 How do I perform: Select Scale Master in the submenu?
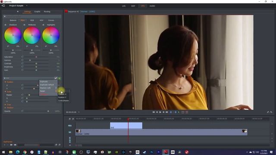pos(63,100)
